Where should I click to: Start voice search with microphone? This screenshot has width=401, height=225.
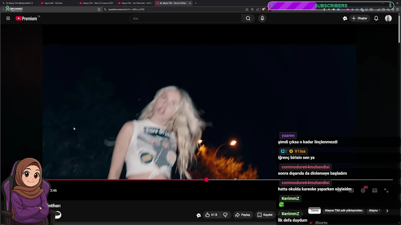point(262,18)
